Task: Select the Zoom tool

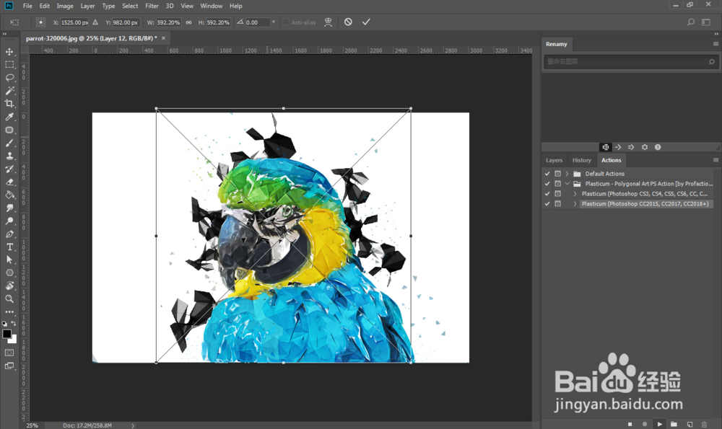Action: (9, 298)
